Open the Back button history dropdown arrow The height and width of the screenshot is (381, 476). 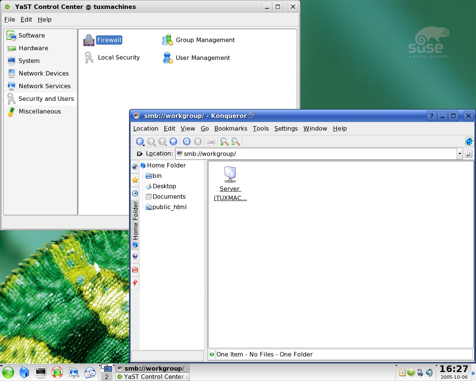144,145
